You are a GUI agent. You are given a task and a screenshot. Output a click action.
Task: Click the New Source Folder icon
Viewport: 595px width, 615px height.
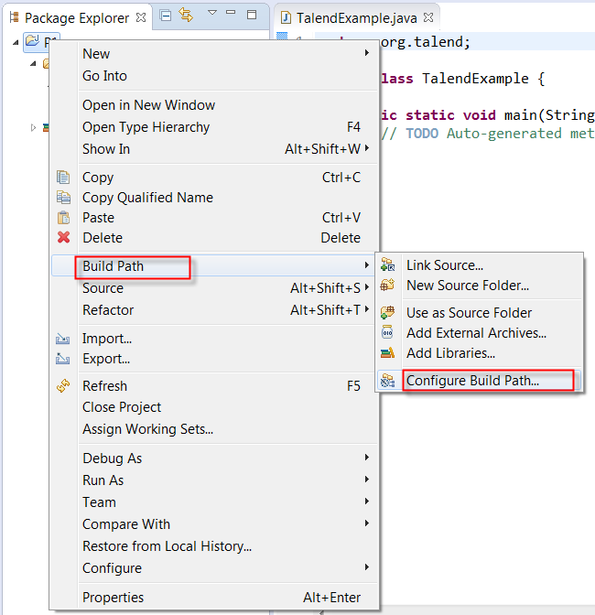[387, 286]
